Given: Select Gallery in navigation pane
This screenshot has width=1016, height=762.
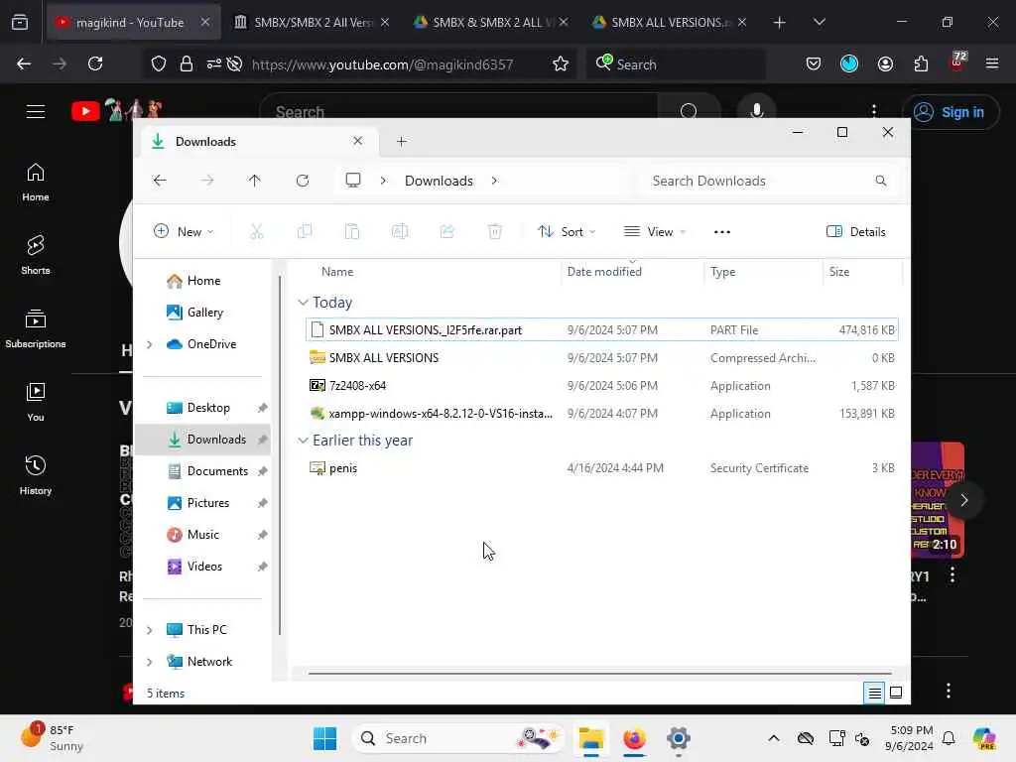Looking at the screenshot, I should coord(204,313).
